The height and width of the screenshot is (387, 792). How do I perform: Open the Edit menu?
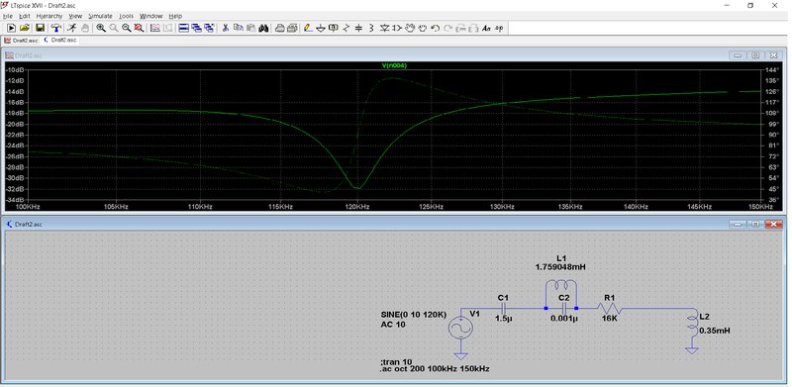pyautogui.click(x=25, y=16)
